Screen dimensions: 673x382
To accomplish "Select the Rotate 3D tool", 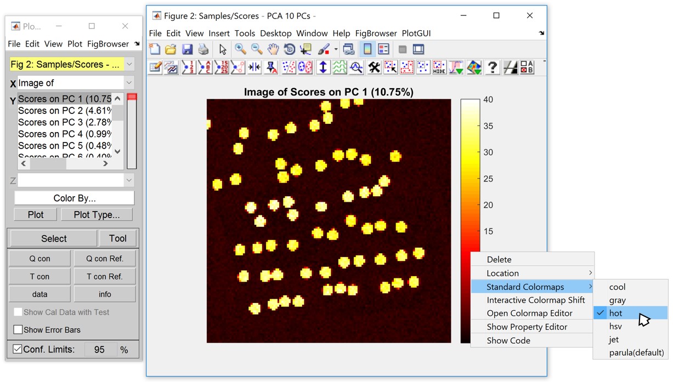I will [x=290, y=49].
